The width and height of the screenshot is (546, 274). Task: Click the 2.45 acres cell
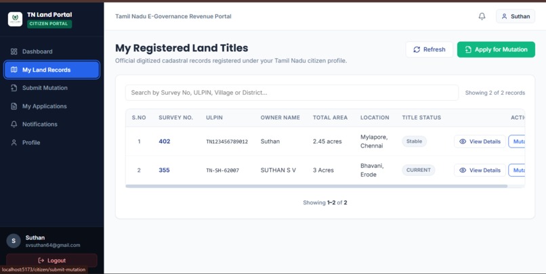coord(327,141)
